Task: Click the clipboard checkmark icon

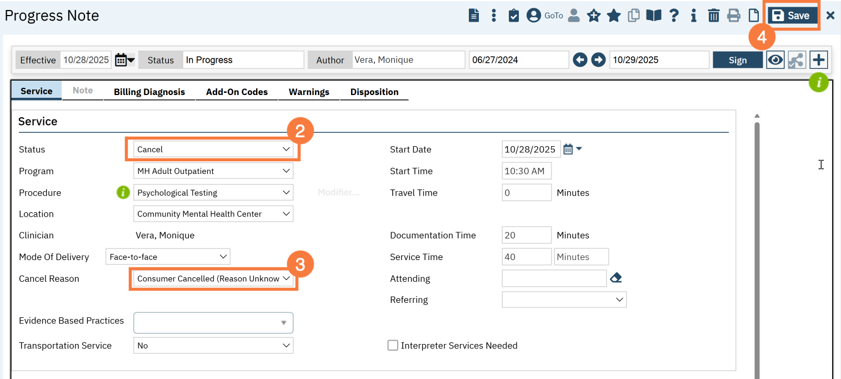Action: [514, 16]
